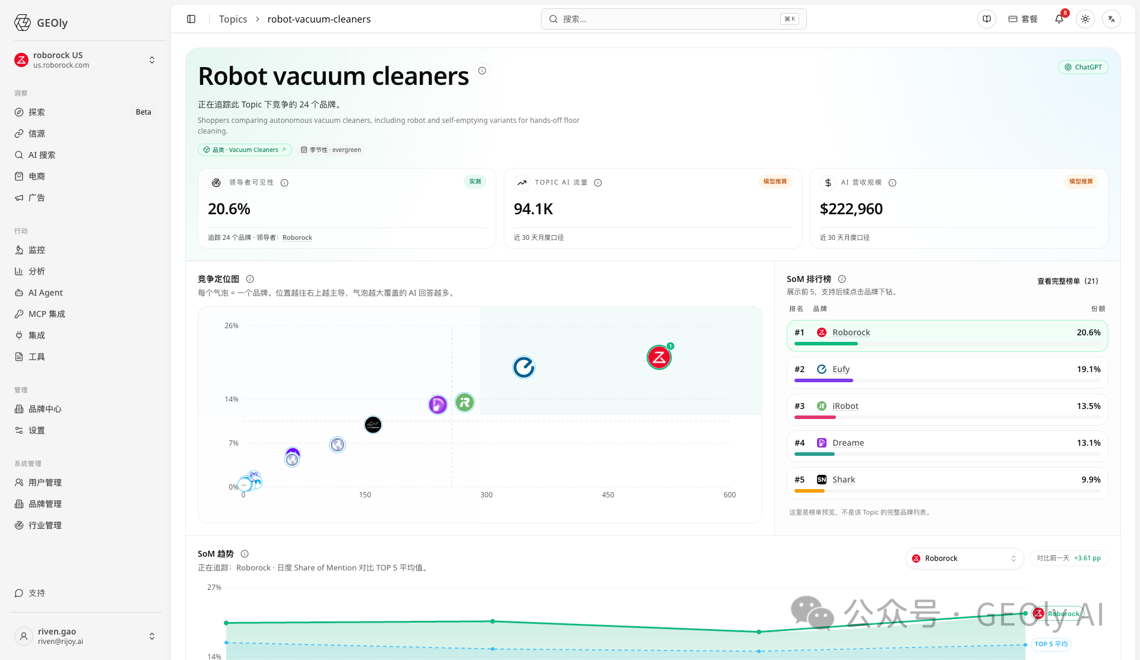
Task: Click Roborock leader link in card
Action: (x=297, y=237)
